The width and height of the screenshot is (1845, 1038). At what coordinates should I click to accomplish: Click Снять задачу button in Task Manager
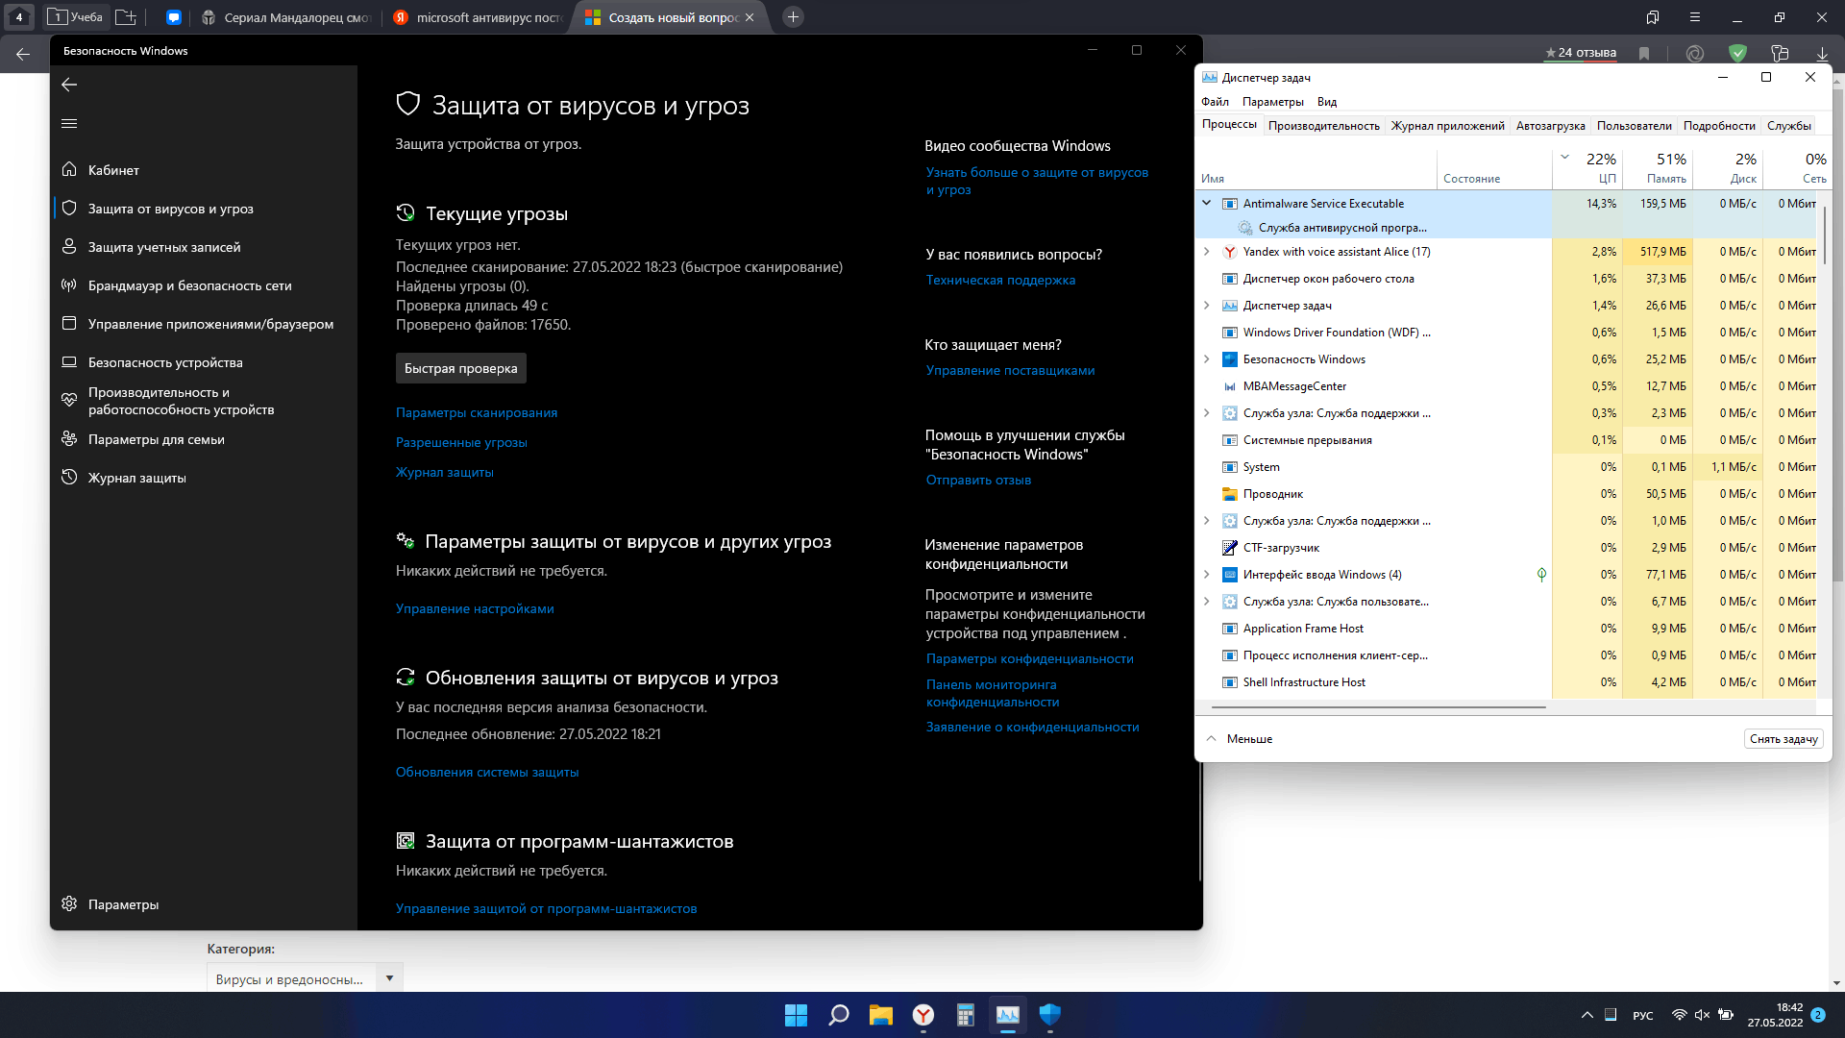tap(1782, 739)
